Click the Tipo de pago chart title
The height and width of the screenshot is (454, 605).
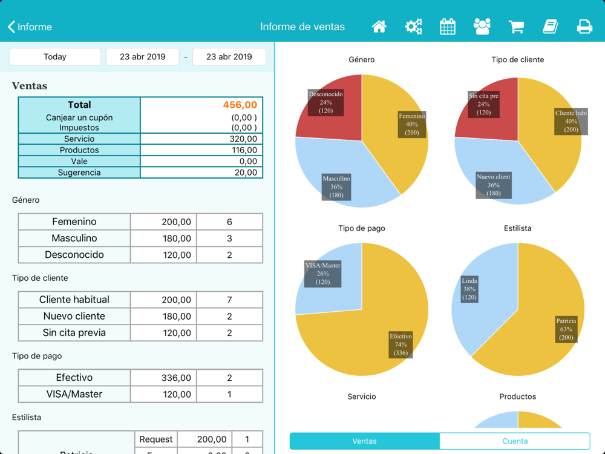(x=362, y=228)
